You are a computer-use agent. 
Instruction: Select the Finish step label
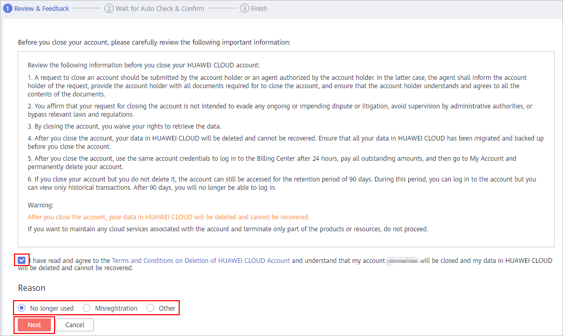pyautogui.click(x=259, y=9)
